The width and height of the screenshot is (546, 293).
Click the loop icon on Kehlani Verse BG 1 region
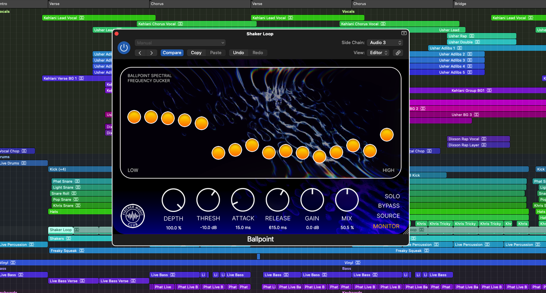(82, 78)
